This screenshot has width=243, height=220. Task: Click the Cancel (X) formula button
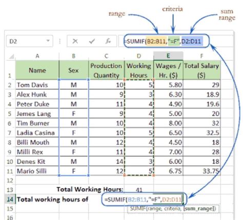tap(75, 41)
